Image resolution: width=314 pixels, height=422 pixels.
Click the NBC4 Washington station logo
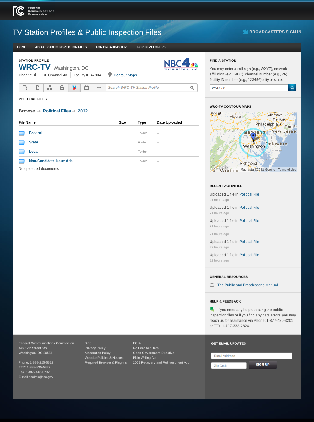181,64
